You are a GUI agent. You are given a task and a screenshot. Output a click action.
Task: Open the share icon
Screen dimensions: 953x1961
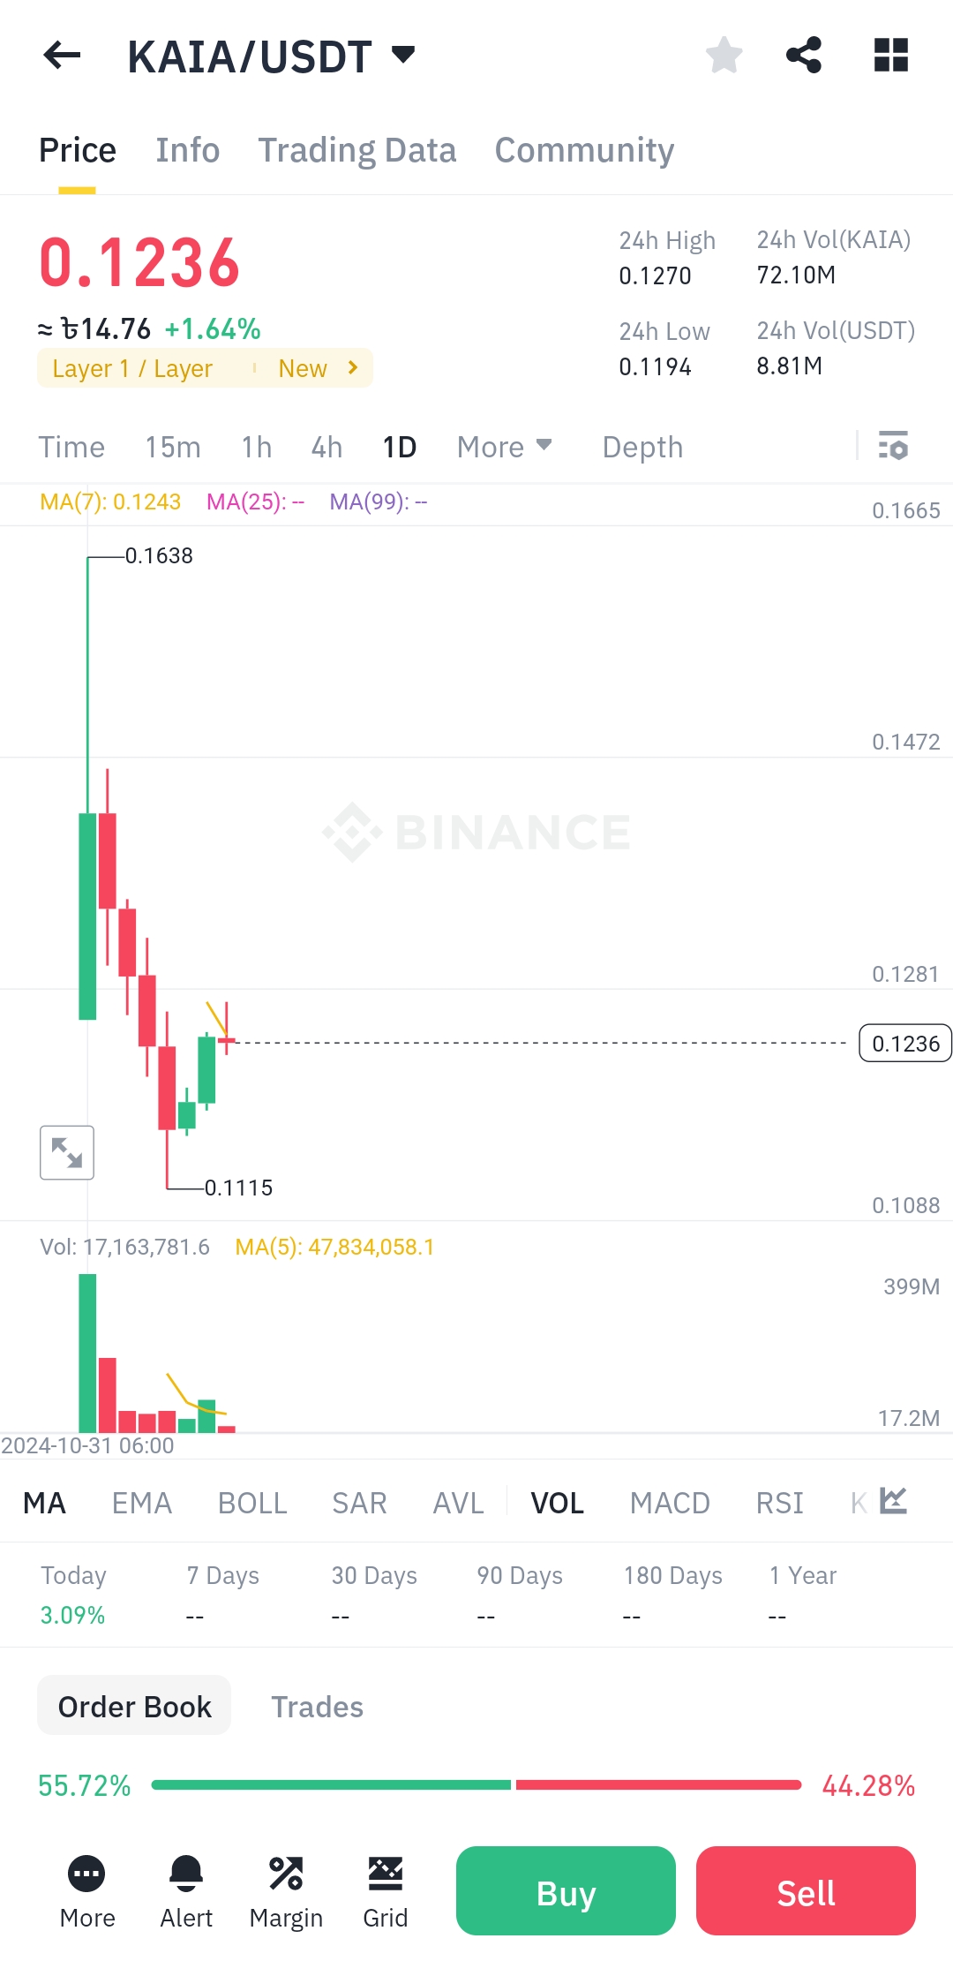(804, 55)
